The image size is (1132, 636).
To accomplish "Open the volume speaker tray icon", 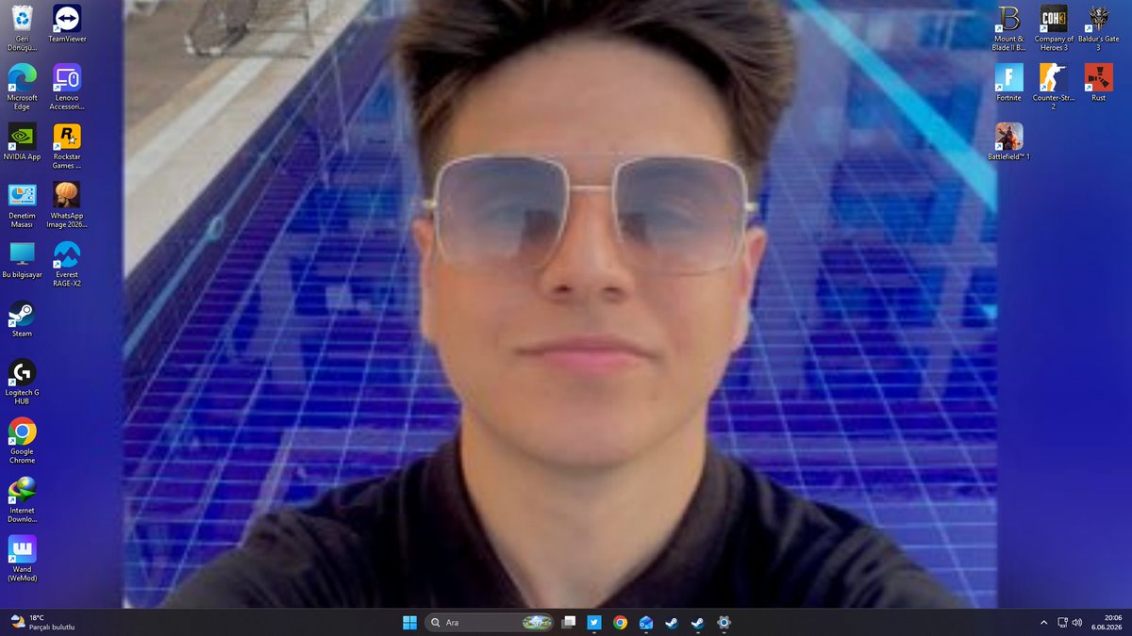I will (1077, 622).
